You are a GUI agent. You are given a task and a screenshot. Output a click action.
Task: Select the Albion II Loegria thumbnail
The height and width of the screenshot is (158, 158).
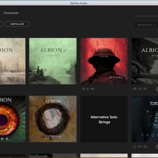(x=53, y=61)
